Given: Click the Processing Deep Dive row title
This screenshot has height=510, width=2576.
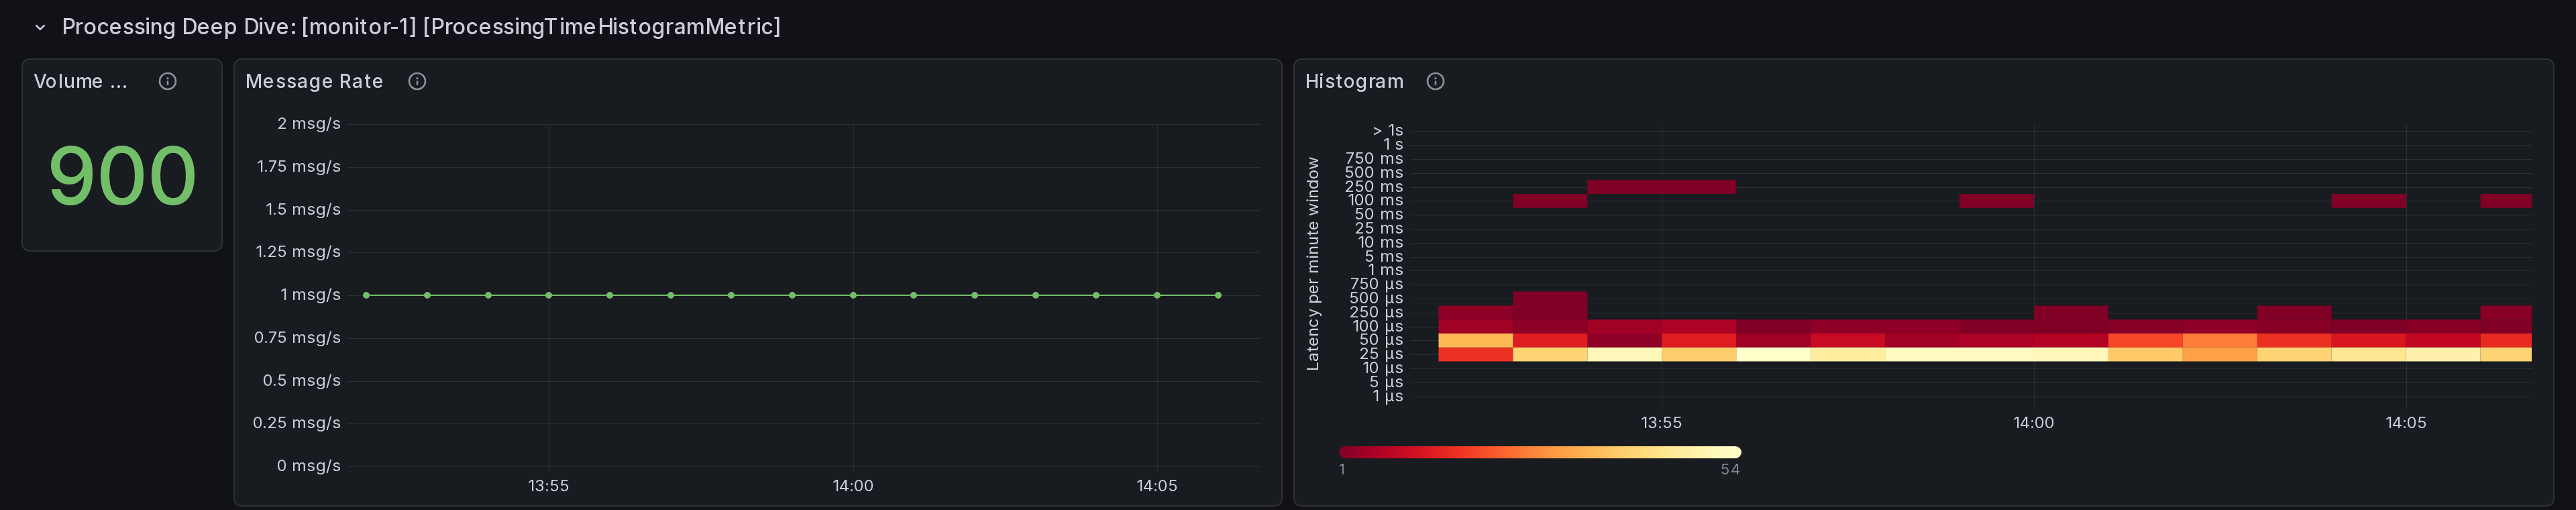Looking at the screenshot, I should pyautogui.click(x=421, y=27).
